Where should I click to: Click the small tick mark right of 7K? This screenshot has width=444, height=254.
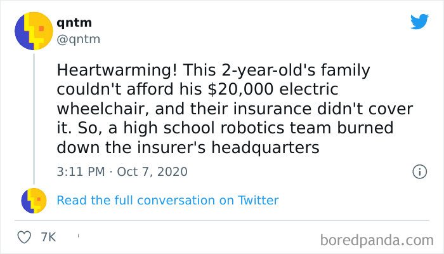click(x=78, y=236)
